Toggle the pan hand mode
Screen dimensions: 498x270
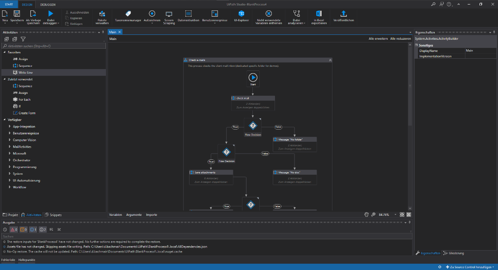tap(366, 214)
